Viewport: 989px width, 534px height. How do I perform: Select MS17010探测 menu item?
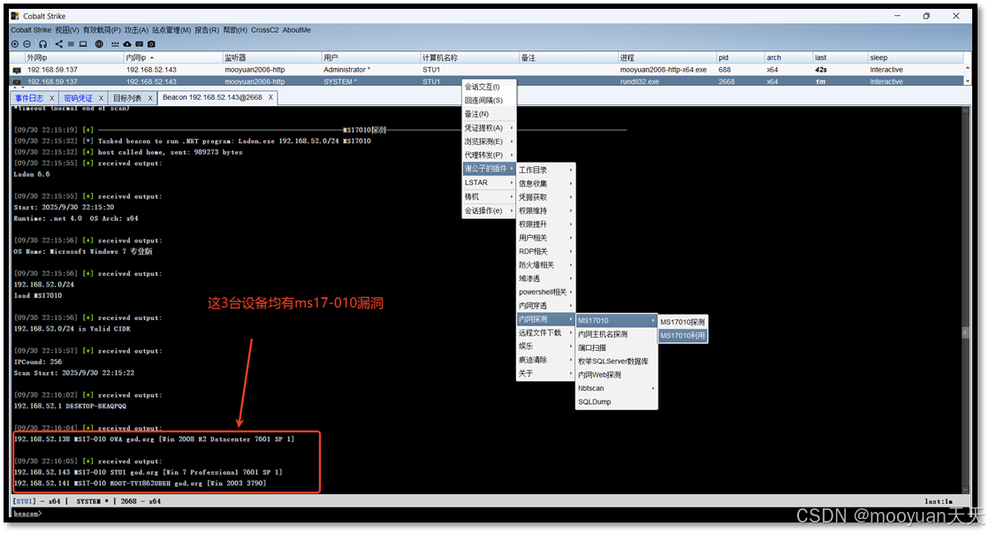point(682,322)
